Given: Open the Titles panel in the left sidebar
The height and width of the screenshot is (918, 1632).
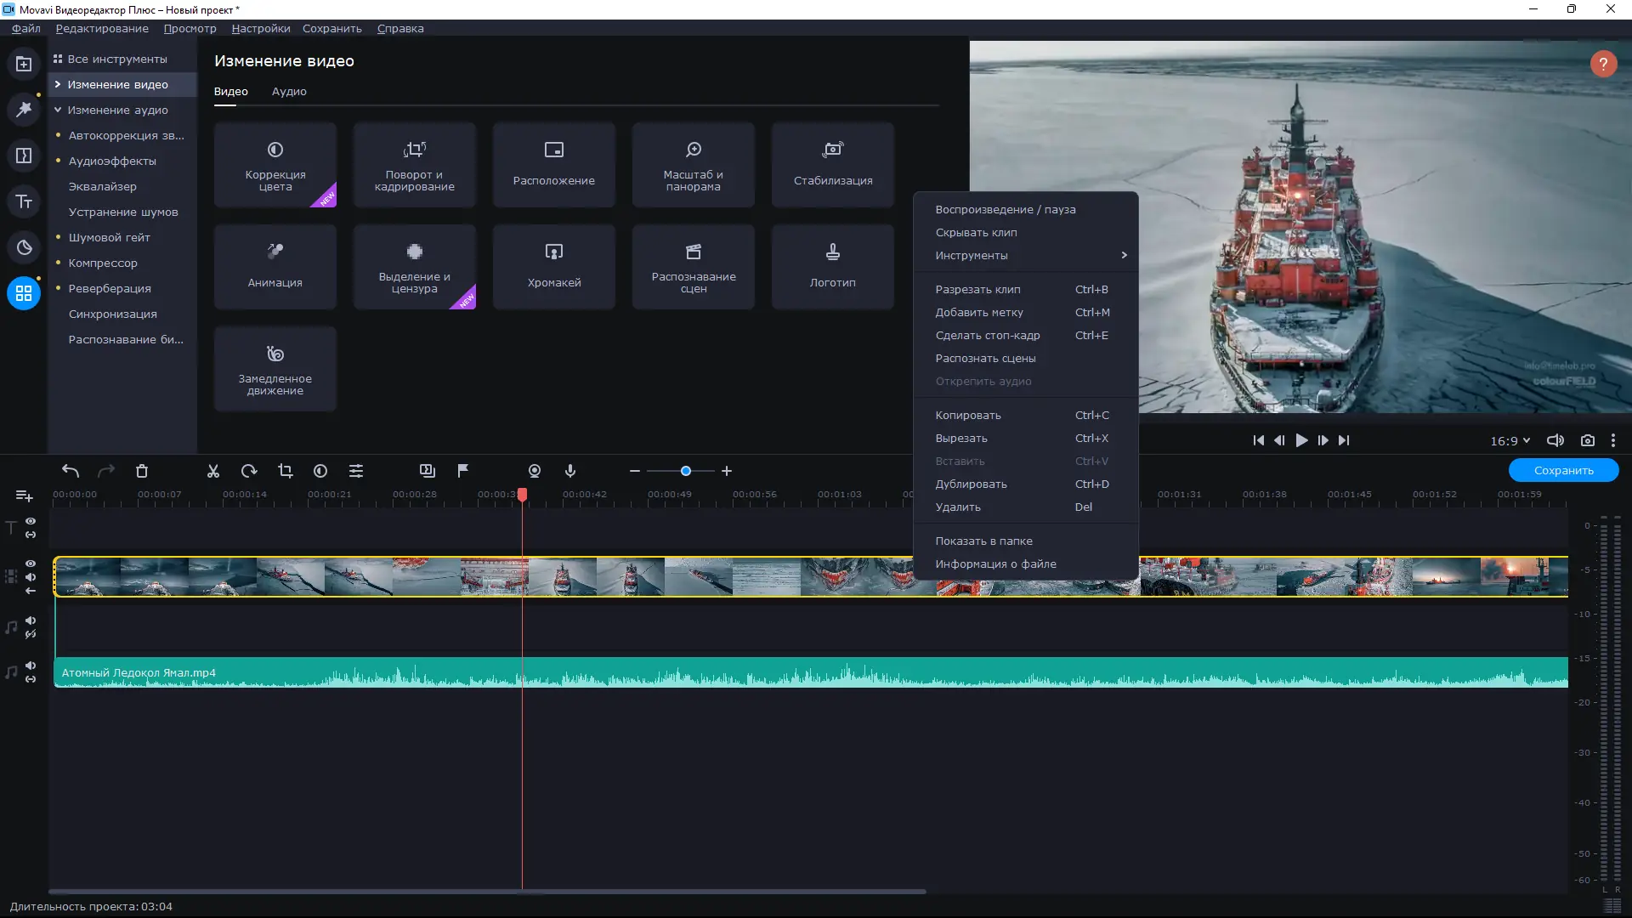Looking at the screenshot, I should point(24,201).
